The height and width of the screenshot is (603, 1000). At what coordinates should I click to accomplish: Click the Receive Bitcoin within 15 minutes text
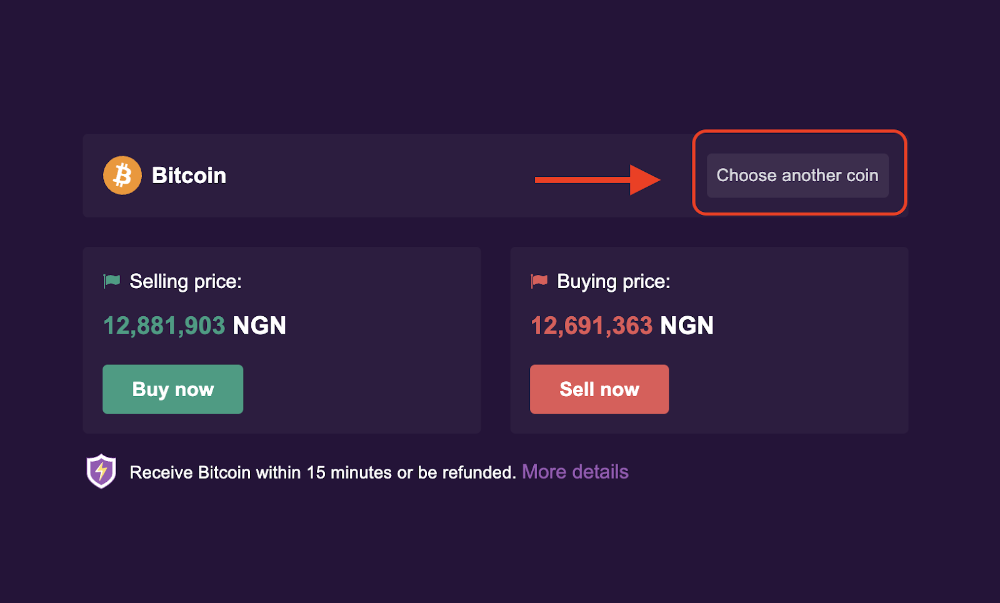pyautogui.click(x=322, y=472)
